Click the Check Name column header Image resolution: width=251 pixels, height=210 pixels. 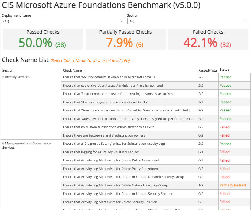72,70
